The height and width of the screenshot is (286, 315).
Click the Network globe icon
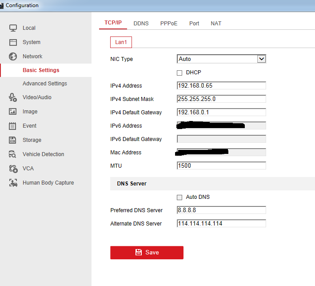pyautogui.click(x=13, y=56)
